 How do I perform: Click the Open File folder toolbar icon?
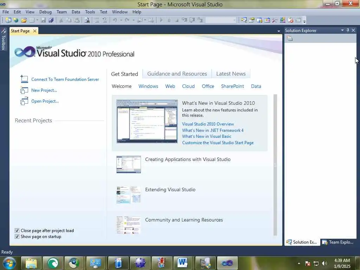[x=24, y=20]
